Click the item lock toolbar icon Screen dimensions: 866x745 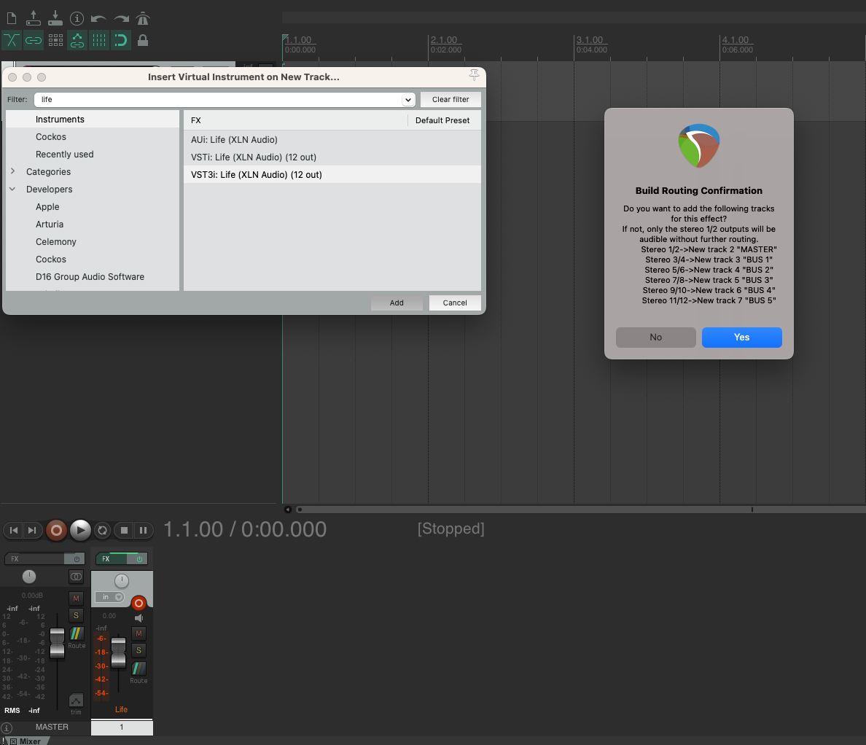coord(143,41)
